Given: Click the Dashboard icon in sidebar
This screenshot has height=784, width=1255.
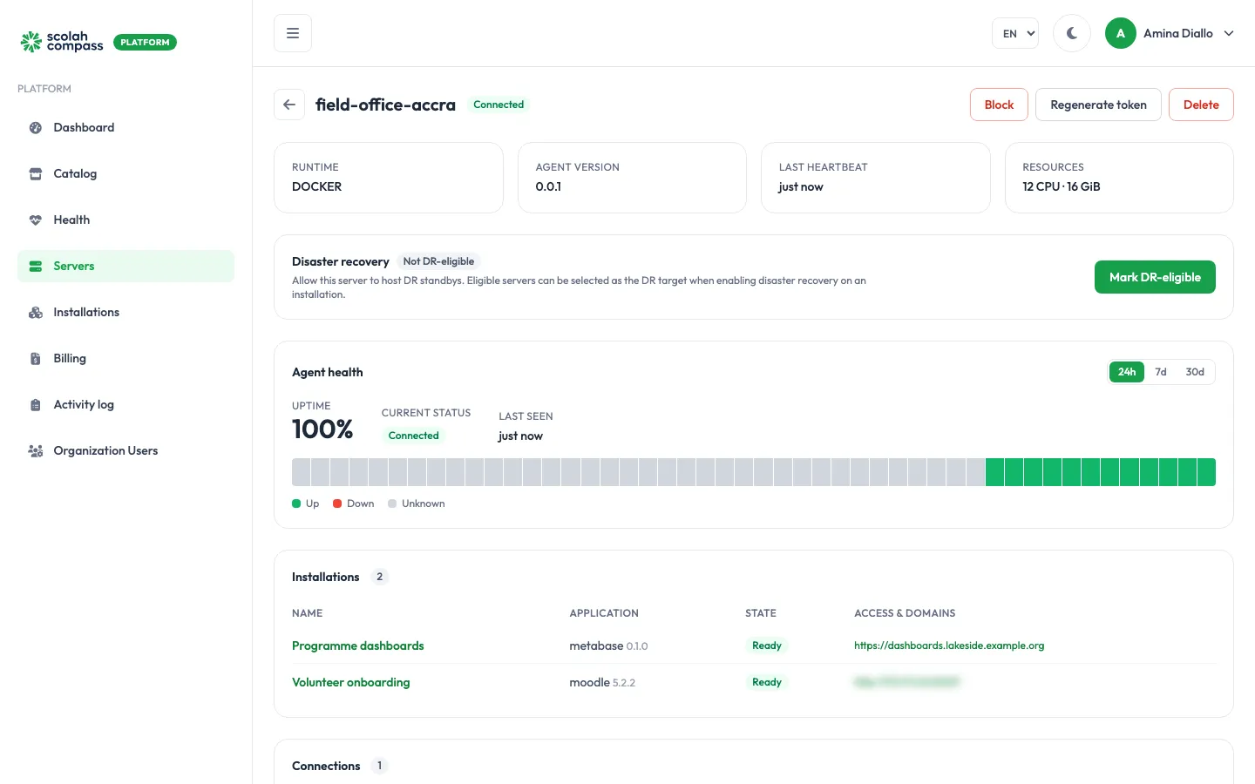Looking at the screenshot, I should point(36,127).
